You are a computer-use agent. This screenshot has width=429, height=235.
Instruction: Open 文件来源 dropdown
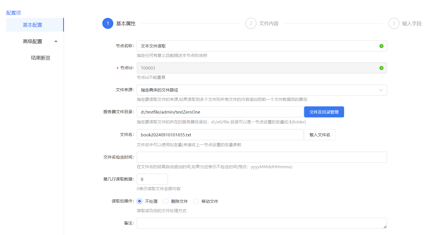[x=262, y=90]
